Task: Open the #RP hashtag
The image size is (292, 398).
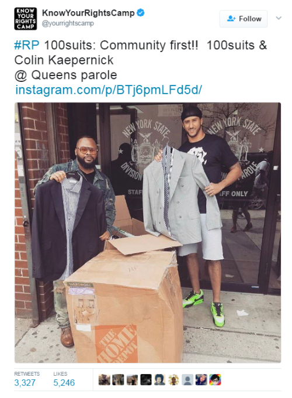Action: tap(27, 45)
